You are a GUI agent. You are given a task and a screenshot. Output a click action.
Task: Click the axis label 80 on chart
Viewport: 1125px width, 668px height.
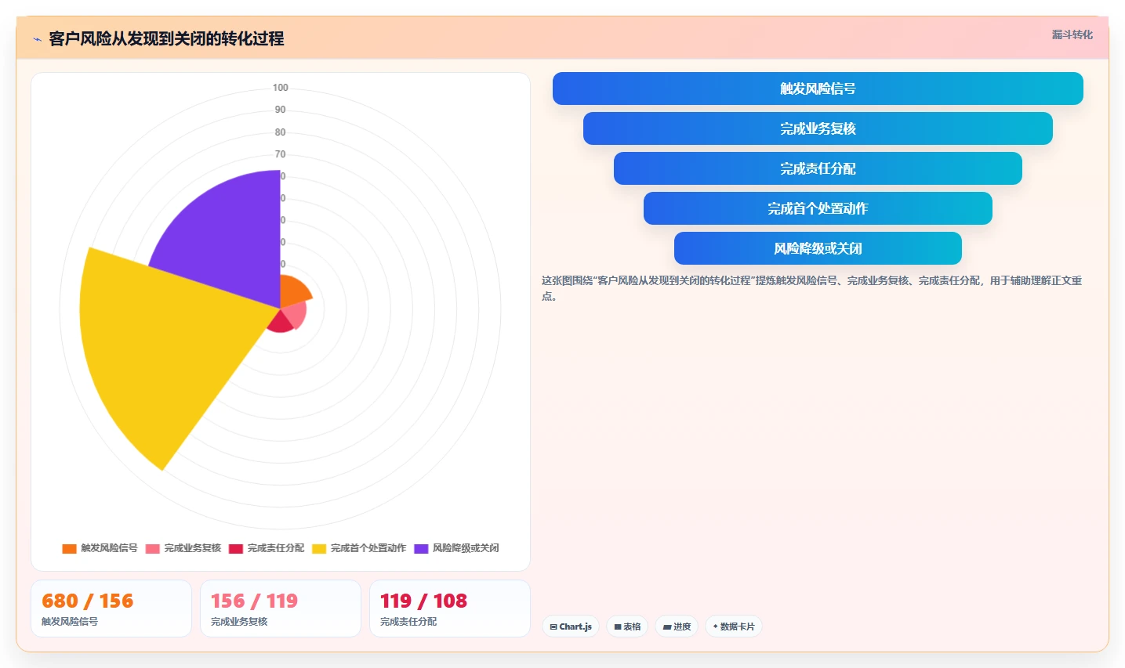tap(281, 132)
